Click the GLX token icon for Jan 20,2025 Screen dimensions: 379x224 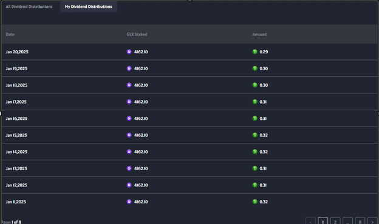[129, 52]
